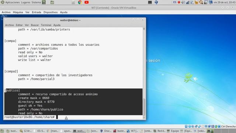Click the show desktop icon in bottom taskbar

click(x=2, y=131)
